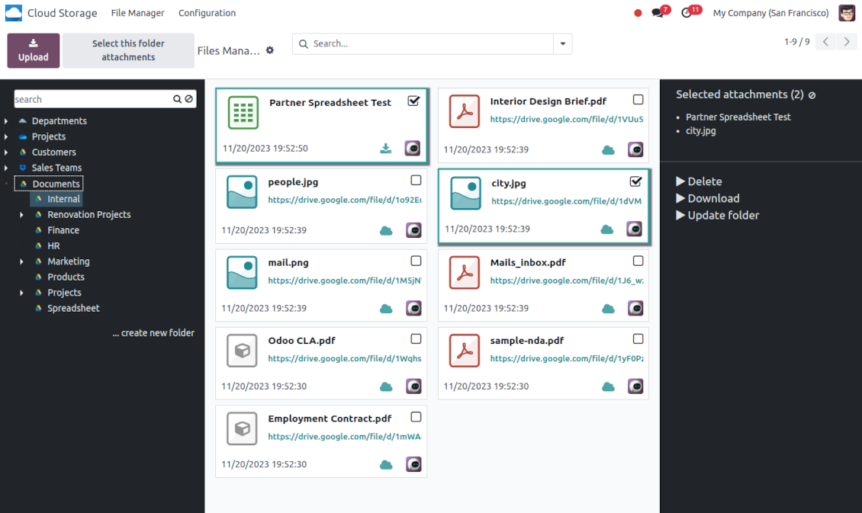This screenshot has width=862, height=513.
Task: Select the Finance folder in the tree
Action: click(x=63, y=230)
